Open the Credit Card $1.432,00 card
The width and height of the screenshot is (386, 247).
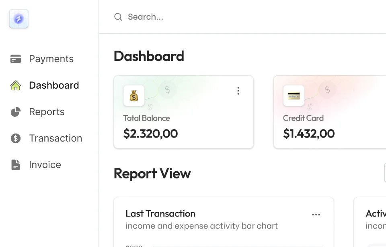(309, 134)
